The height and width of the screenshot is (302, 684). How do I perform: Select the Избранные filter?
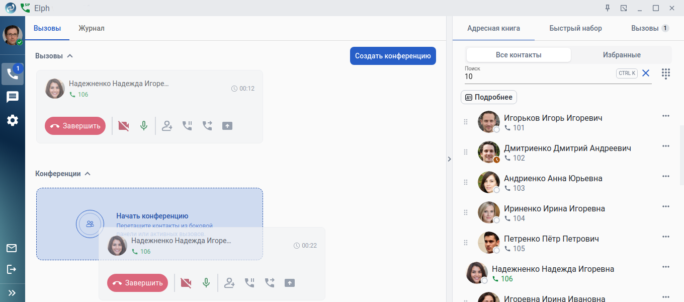click(622, 55)
